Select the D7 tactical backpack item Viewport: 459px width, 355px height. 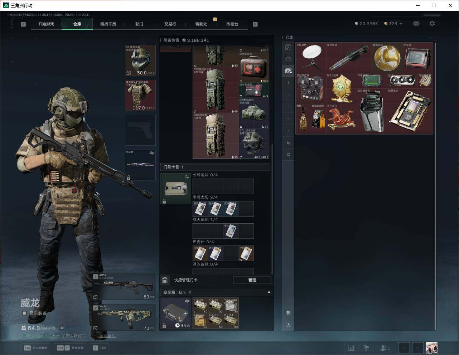pos(216,136)
